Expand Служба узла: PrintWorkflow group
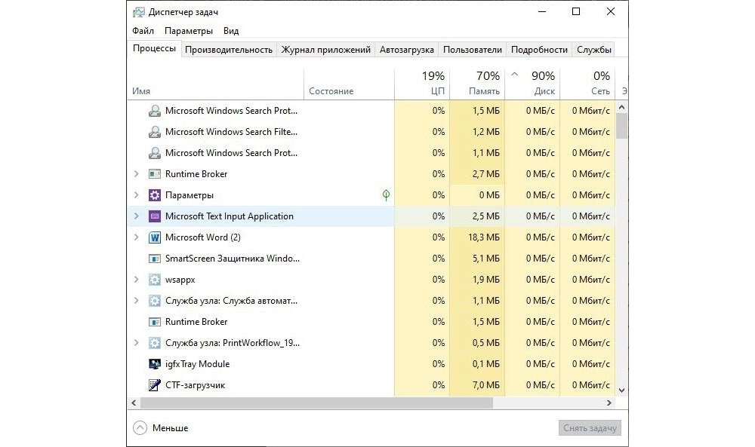Viewport: 755px width, 447px height. [136, 343]
